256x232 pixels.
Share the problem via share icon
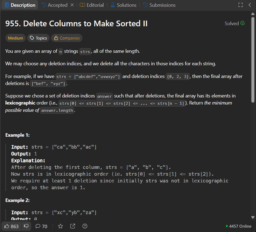(72, 226)
